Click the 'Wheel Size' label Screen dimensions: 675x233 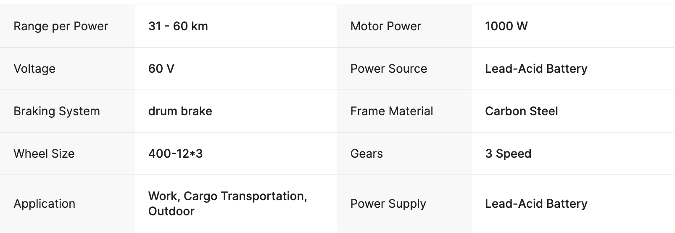pos(44,154)
